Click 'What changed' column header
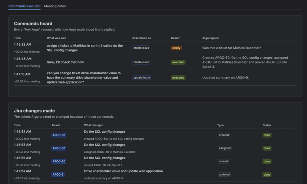 click(94, 125)
